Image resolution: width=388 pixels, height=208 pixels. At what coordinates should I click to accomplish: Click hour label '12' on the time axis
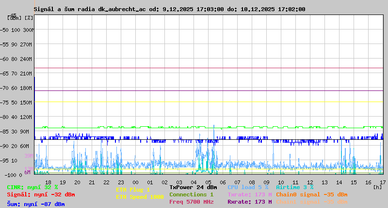pyautogui.click(x=310, y=182)
